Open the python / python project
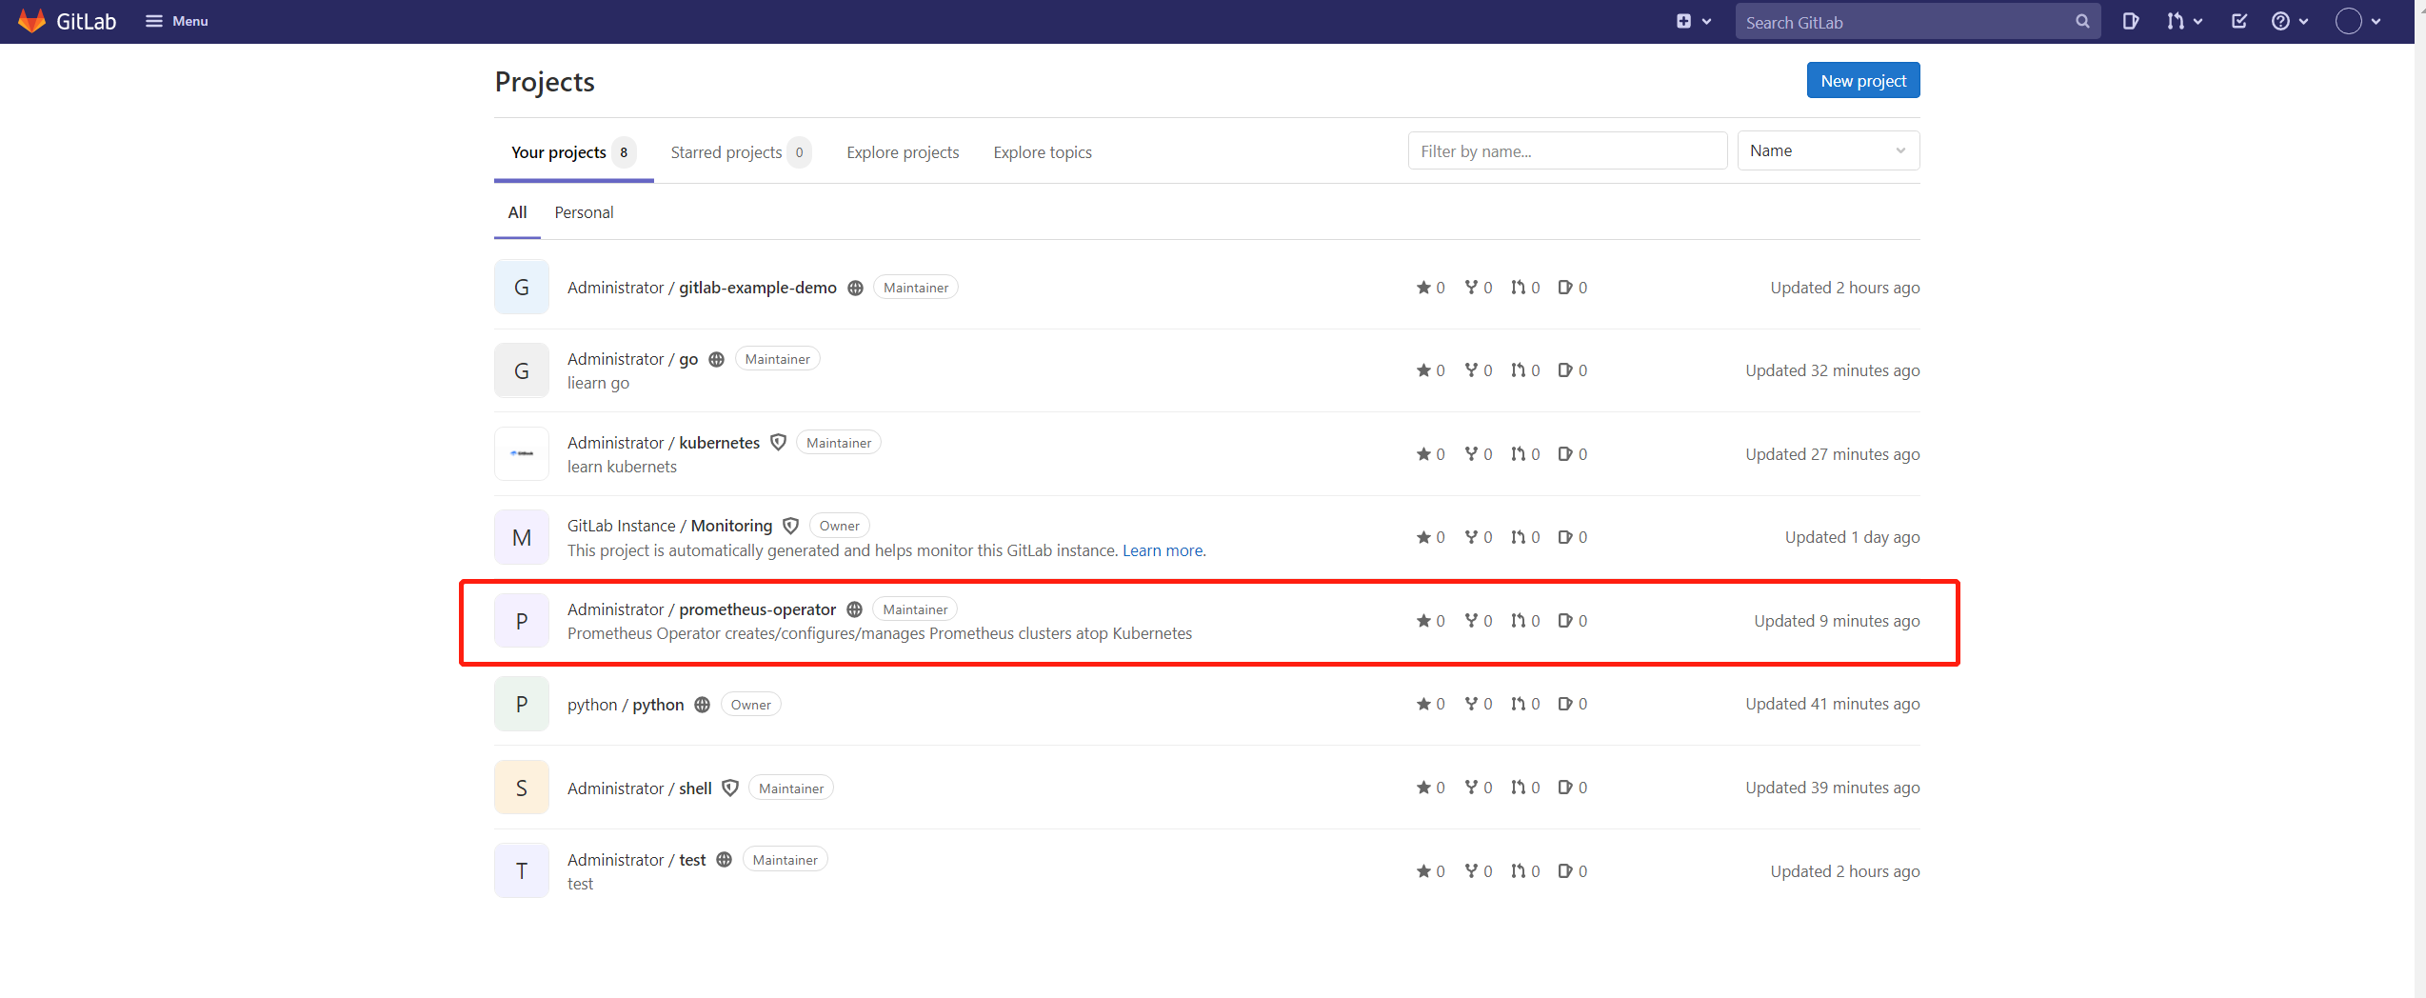 (x=626, y=705)
